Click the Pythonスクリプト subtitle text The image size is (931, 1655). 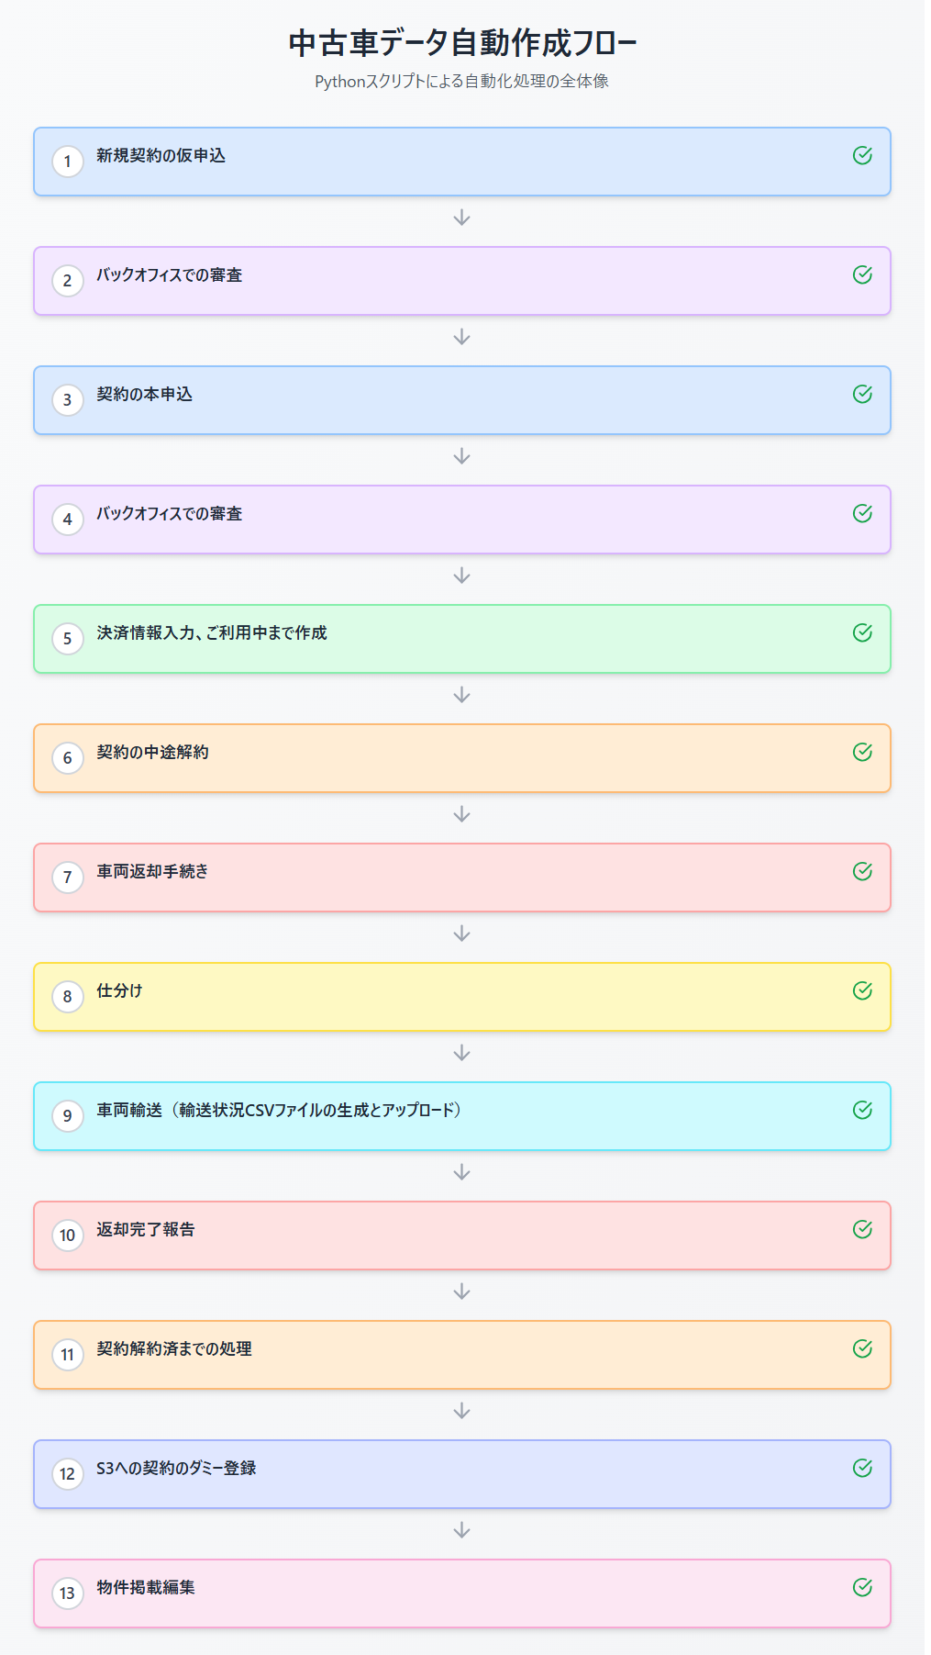pyautogui.click(x=462, y=81)
